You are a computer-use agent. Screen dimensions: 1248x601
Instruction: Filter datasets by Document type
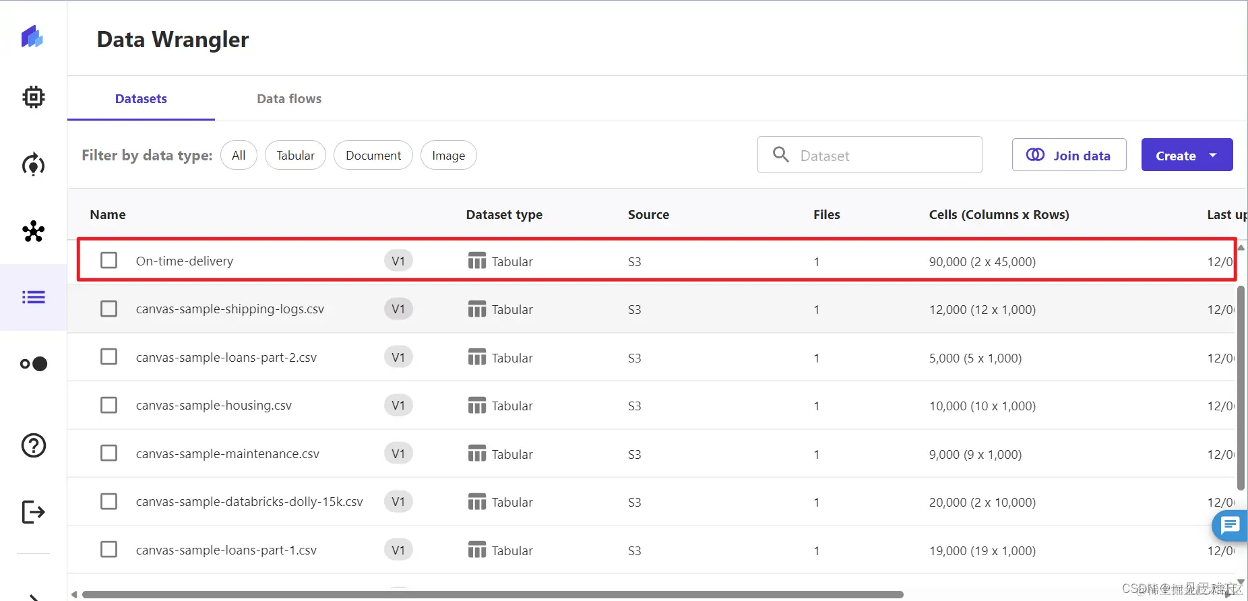(x=373, y=155)
